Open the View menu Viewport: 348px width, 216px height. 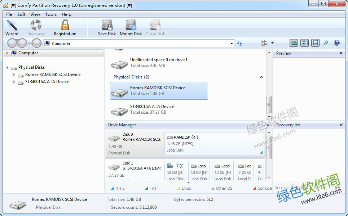pos(35,14)
